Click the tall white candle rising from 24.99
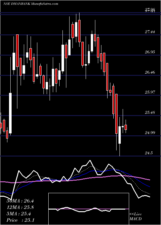The height and width of the screenshot is (225, 161). point(10,113)
